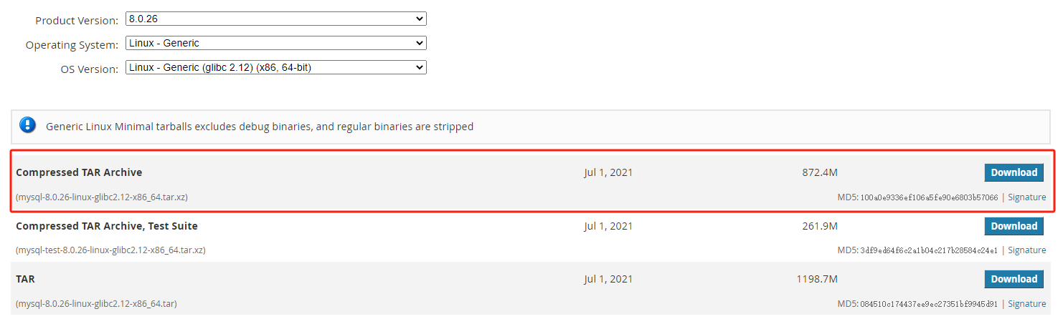Open the Product Version dropdown
Viewport: 1063px width, 319px height.
[x=275, y=19]
